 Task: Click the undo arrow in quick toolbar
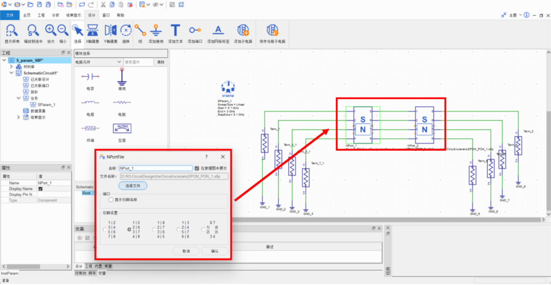[82, 5]
